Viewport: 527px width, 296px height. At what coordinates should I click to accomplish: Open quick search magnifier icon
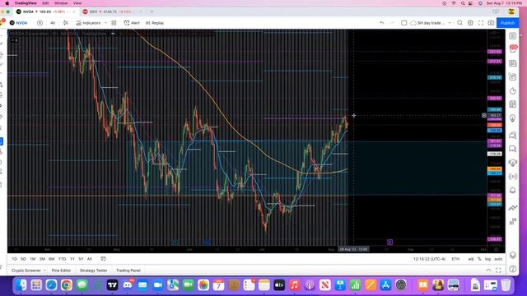pyautogui.click(x=459, y=23)
